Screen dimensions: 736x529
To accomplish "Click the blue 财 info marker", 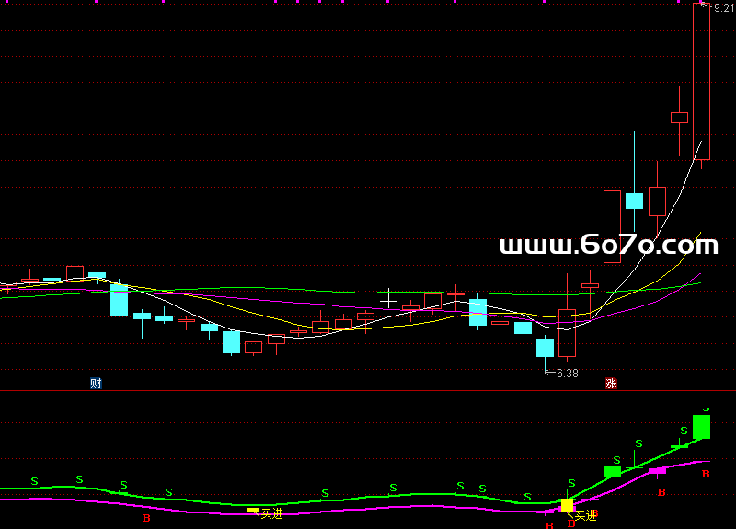I will 96,383.
